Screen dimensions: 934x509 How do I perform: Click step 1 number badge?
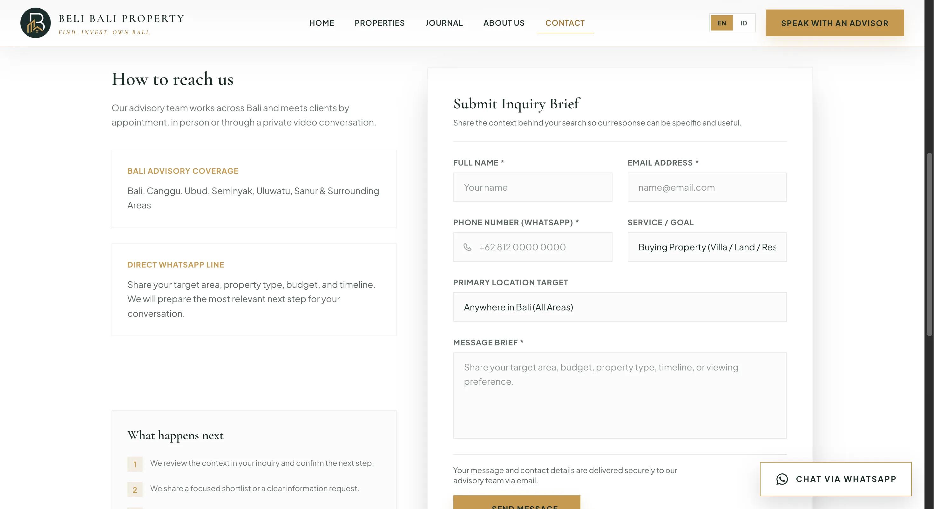[135, 464]
